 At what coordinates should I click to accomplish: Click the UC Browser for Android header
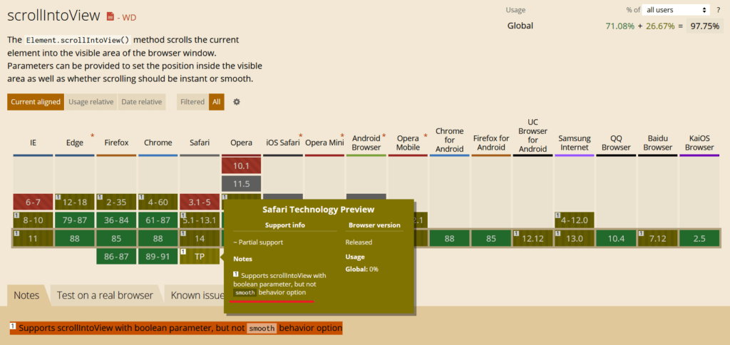click(533, 135)
